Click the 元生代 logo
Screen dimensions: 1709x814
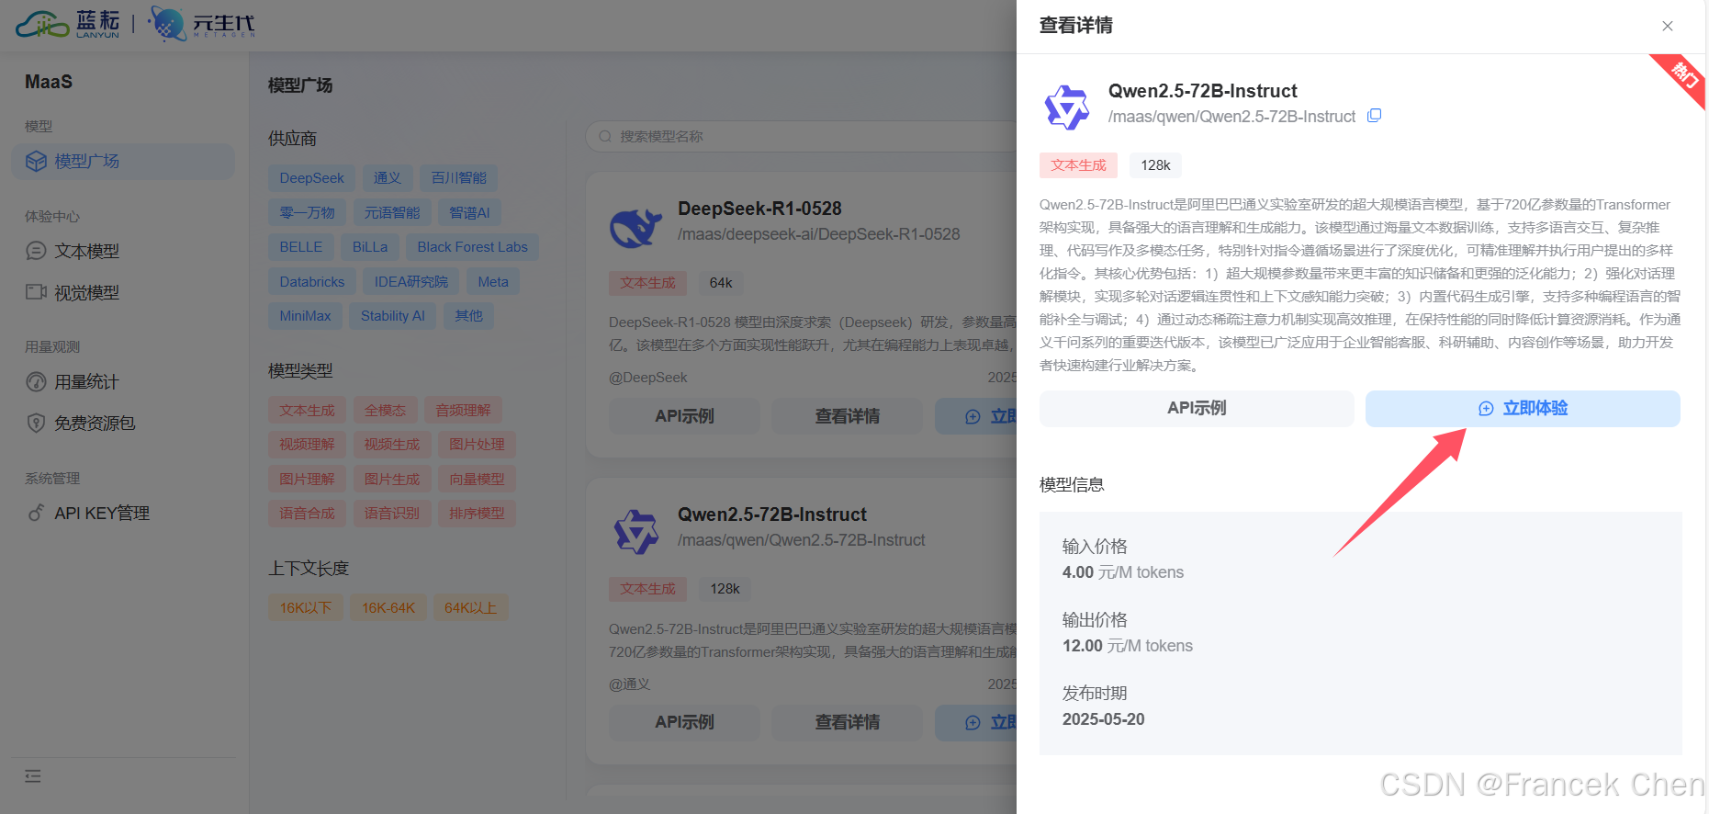pyautogui.click(x=201, y=24)
